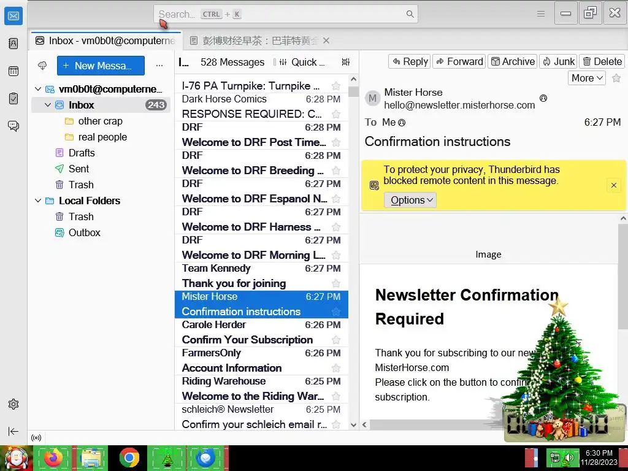Click the taskbar clock

coord(599,458)
